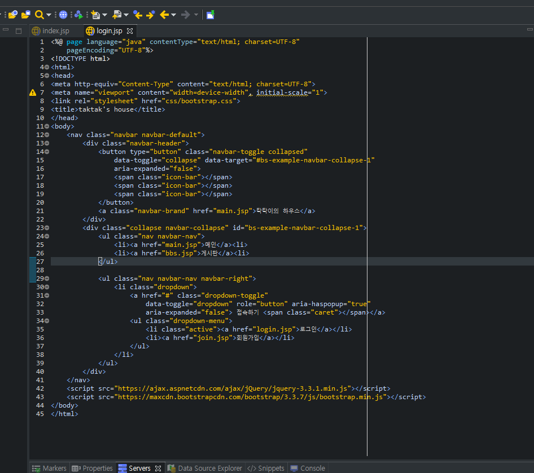The height and width of the screenshot is (473, 534).
Task: Click the Search magnifier toolbar icon
Action: [x=39, y=15]
